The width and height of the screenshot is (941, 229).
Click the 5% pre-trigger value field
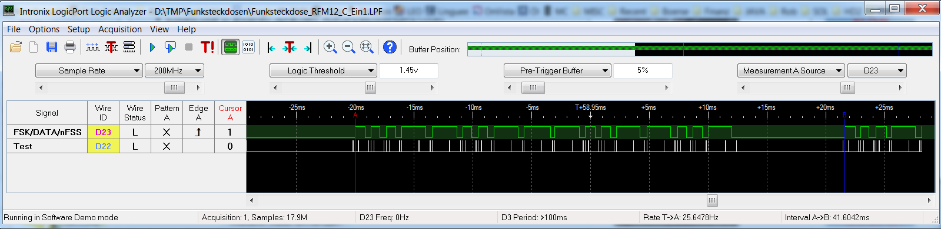tap(643, 70)
